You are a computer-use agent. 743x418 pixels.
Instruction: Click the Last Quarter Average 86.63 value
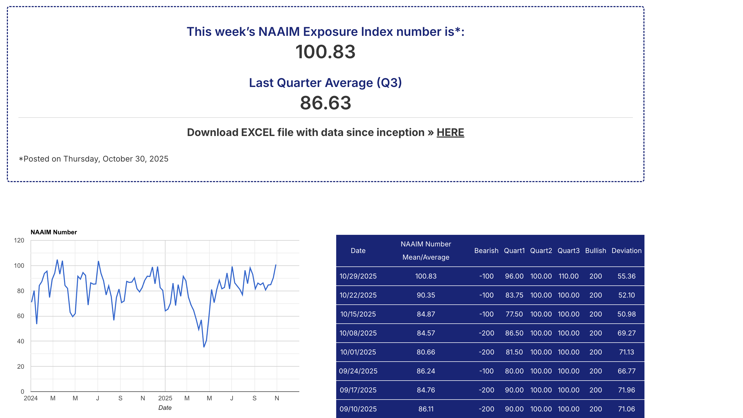tap(325, 103)
